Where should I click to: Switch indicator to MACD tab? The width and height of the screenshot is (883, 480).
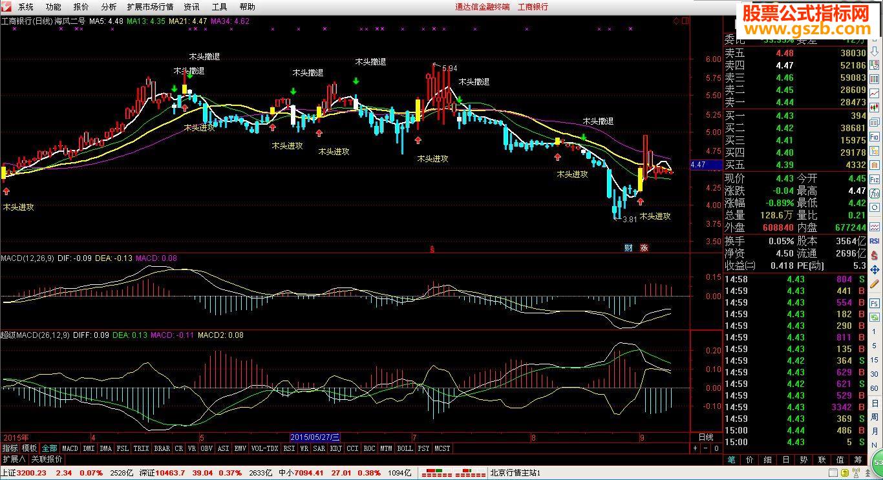(x=70, y=448)
